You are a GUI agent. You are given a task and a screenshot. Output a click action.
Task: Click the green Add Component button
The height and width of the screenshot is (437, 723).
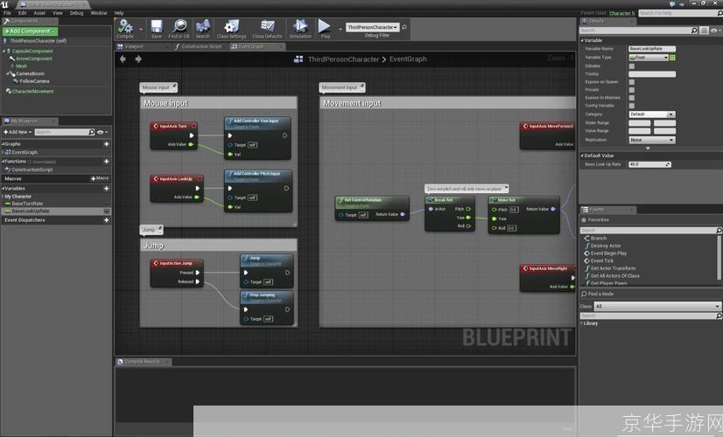(x=30, y=31)
